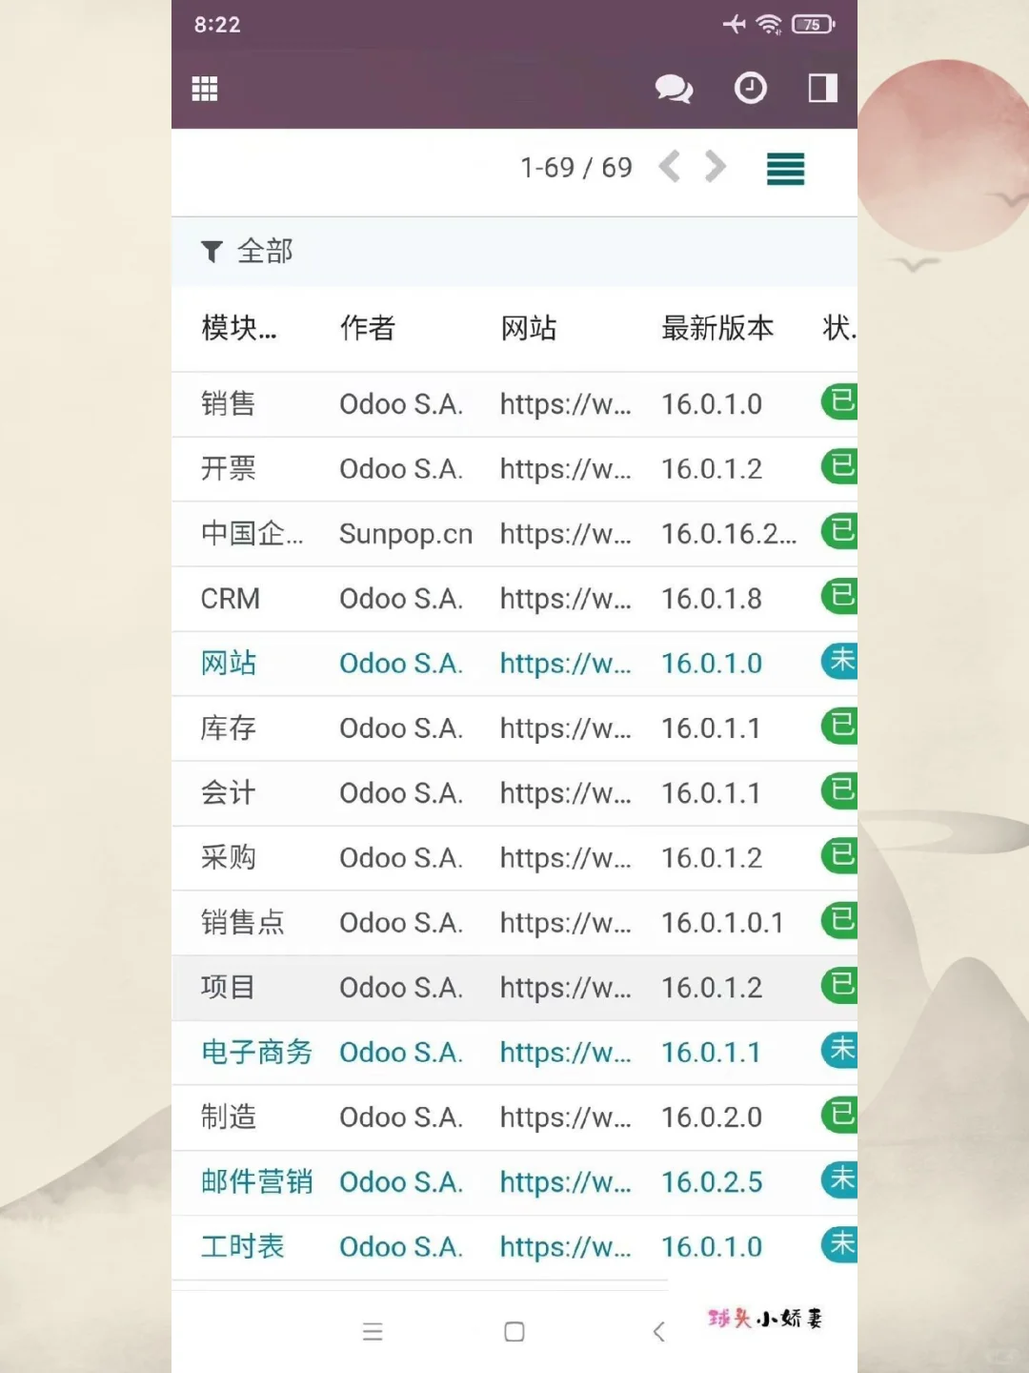Switch view with the list view icon
Screen dimensions: 1029x1373
pos(784,169)
